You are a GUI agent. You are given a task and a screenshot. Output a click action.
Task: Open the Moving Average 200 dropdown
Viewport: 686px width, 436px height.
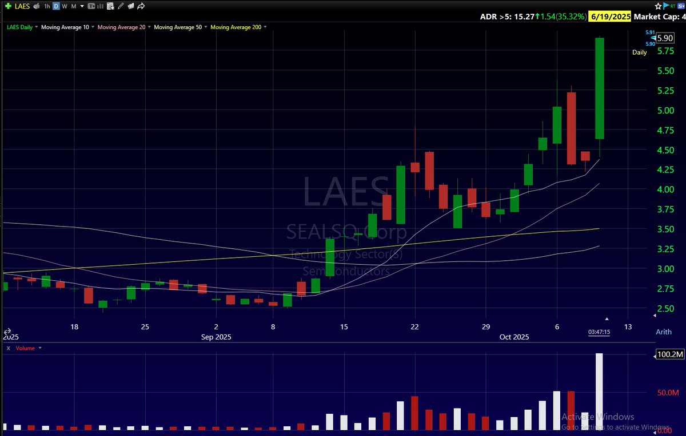[x=266, y=27]
